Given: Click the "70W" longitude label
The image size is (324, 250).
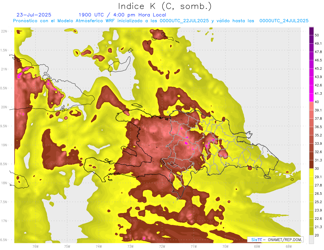Looking at the screenshot, I should [225, 246].
